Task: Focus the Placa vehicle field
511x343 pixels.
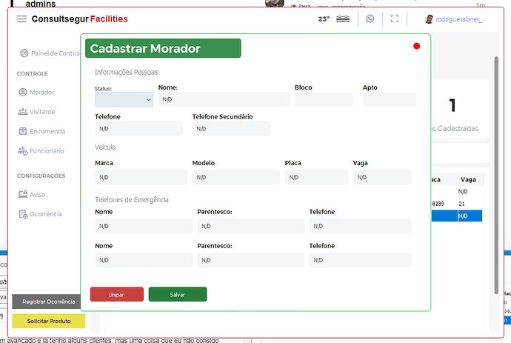Action: click(316, 177)
